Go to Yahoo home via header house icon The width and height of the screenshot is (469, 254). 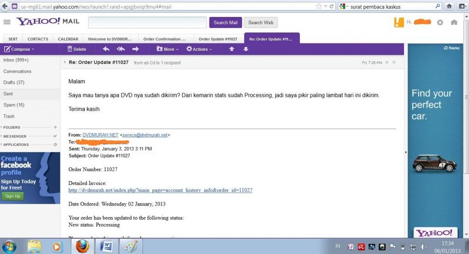tap(454, 22)
